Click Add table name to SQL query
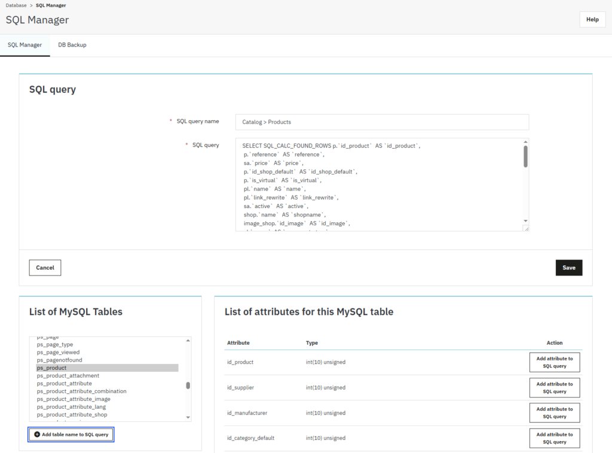The image size is (612, 453). (71, 434)
